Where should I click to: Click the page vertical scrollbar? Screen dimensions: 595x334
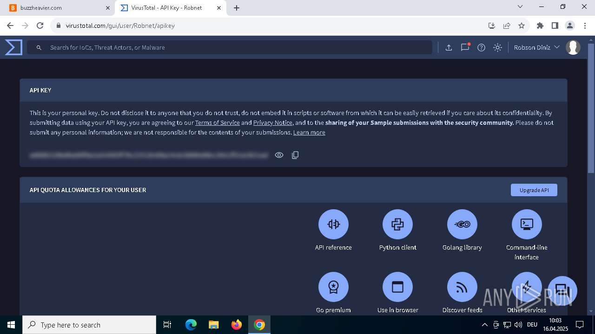pyautogui.click(x=591, y=108)
